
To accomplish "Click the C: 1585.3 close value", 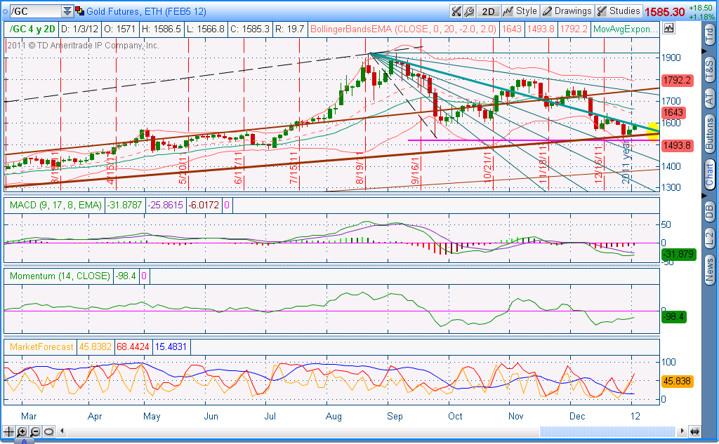I will (x=250, y=29).
